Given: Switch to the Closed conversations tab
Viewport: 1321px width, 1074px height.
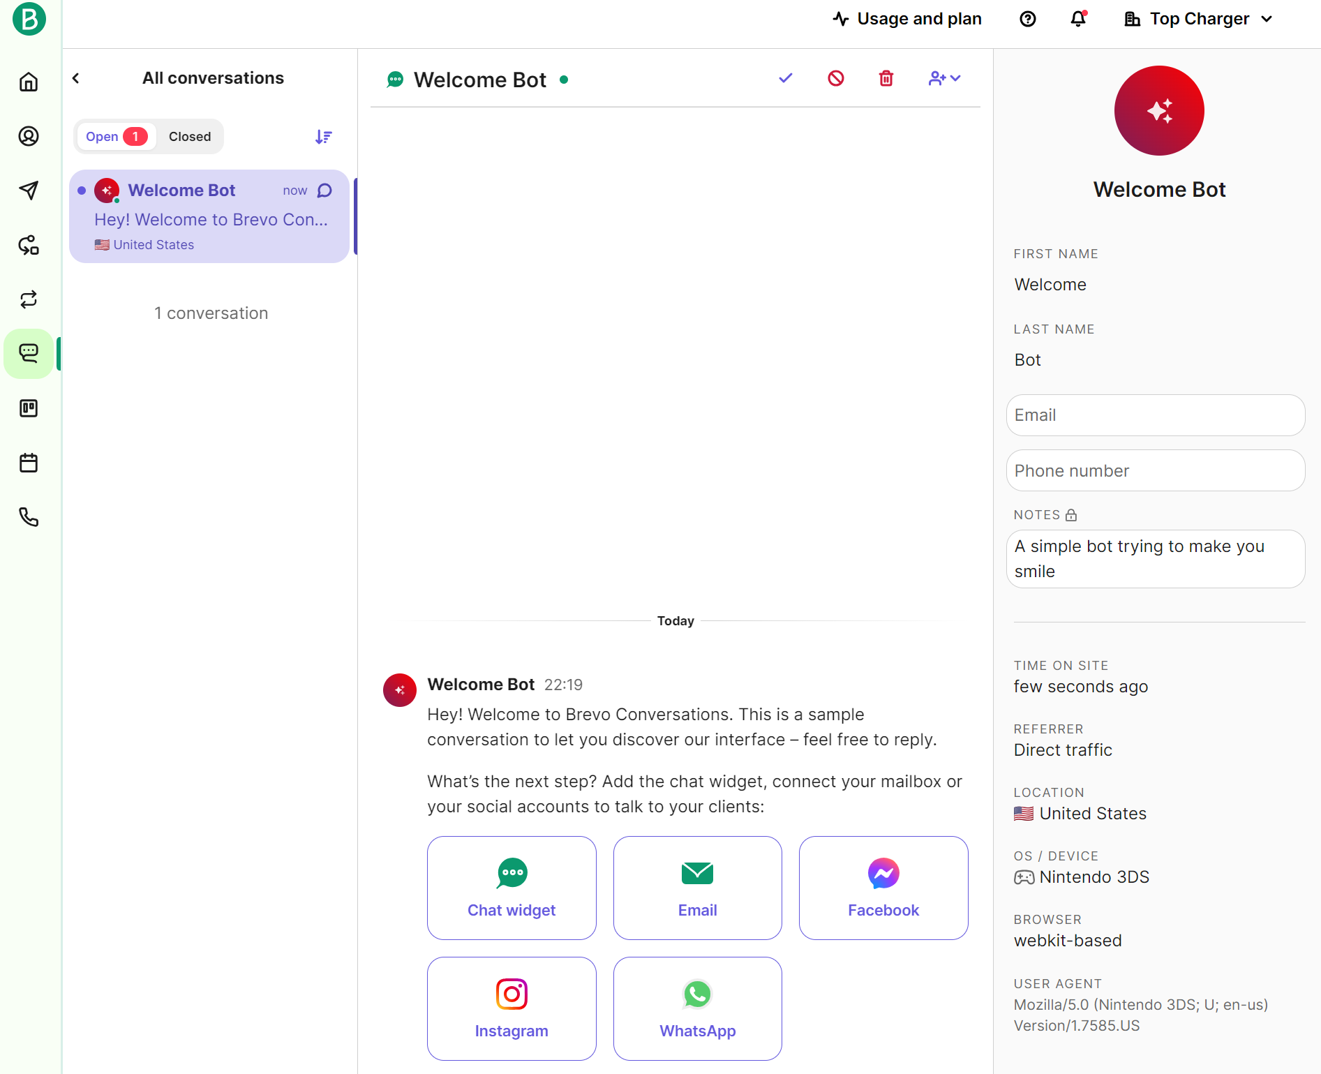Looking at the screenshot, I should click(x=190, y=137).
